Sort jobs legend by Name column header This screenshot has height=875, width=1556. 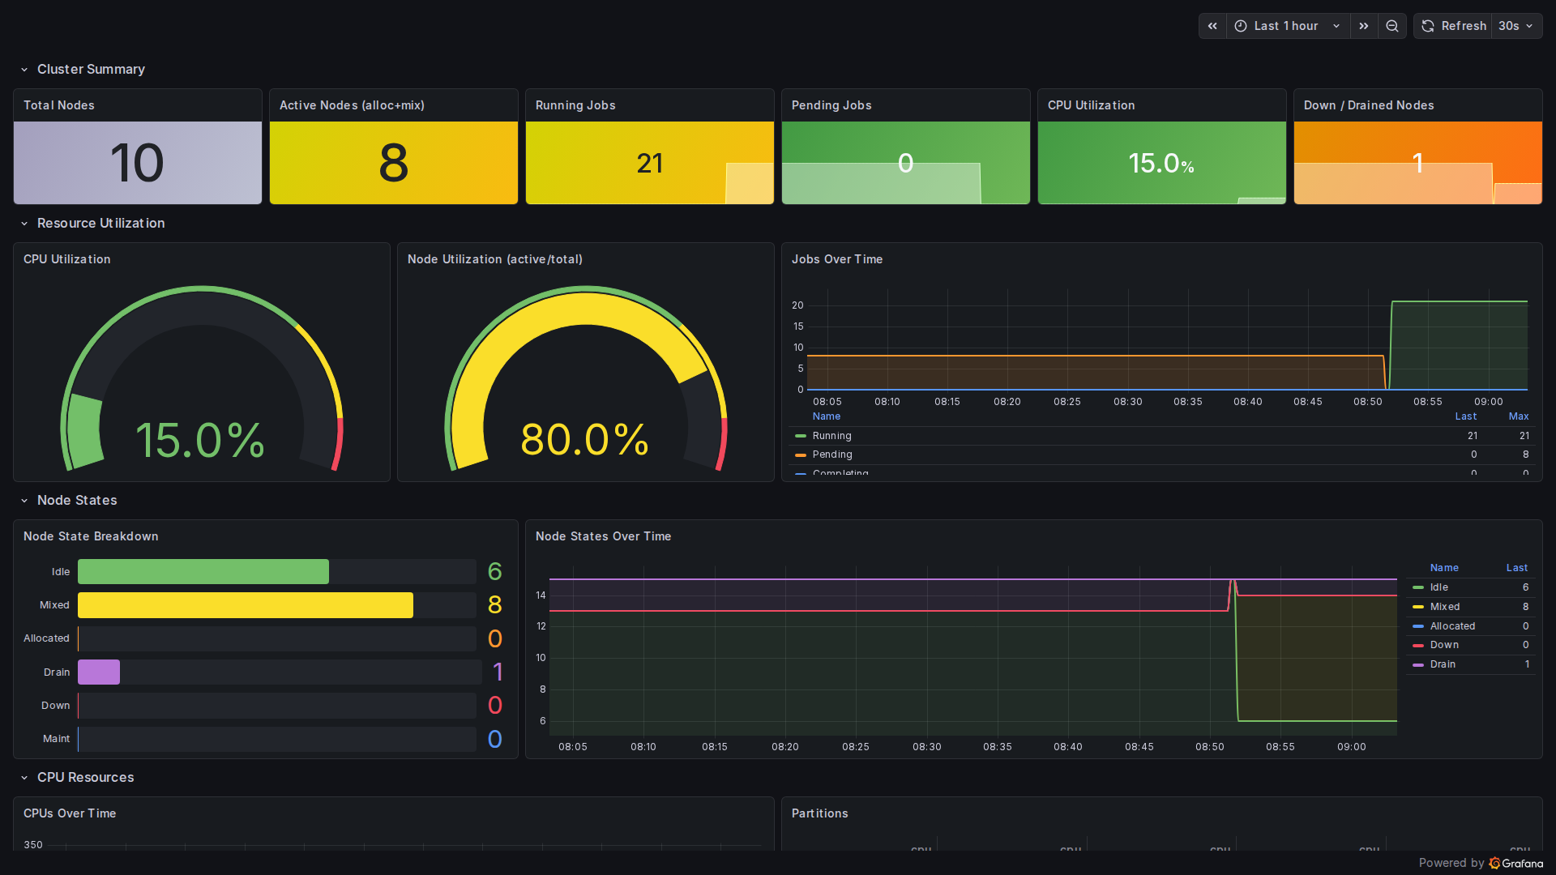point(827,416)
